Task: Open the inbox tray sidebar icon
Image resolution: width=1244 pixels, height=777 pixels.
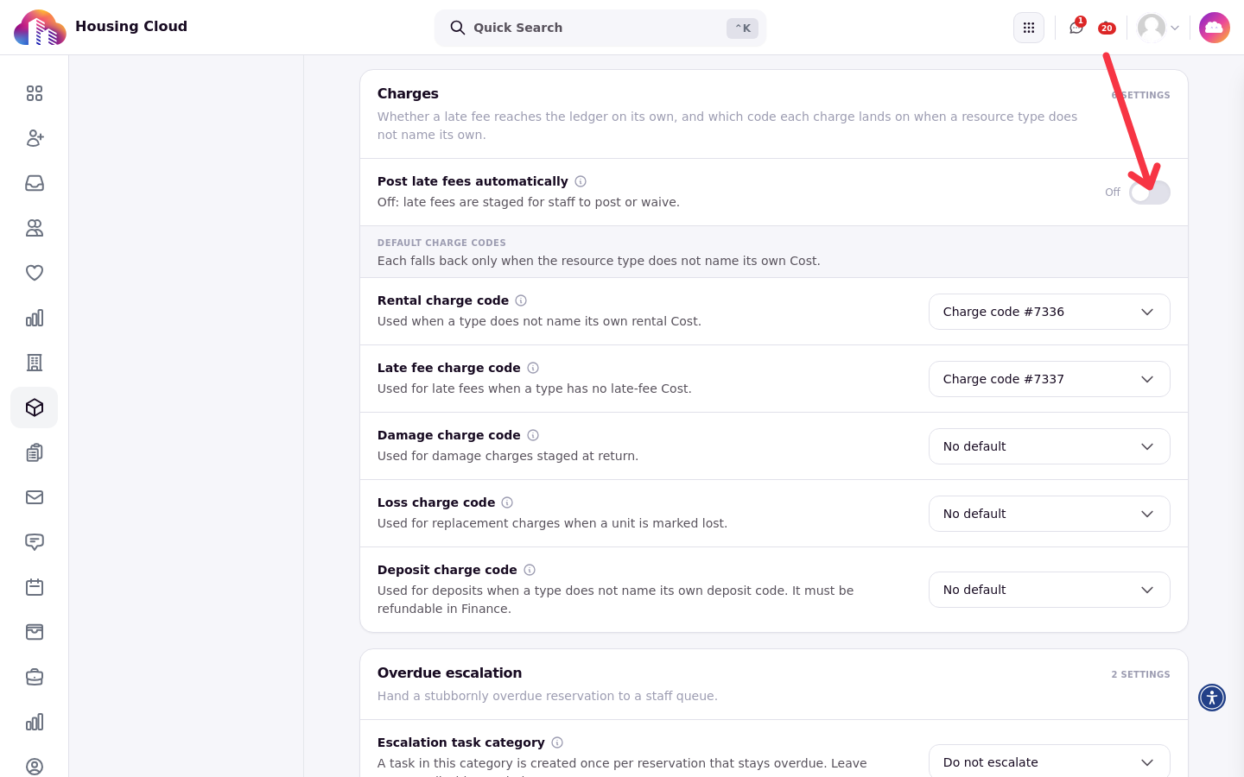Action: [35, 183]
